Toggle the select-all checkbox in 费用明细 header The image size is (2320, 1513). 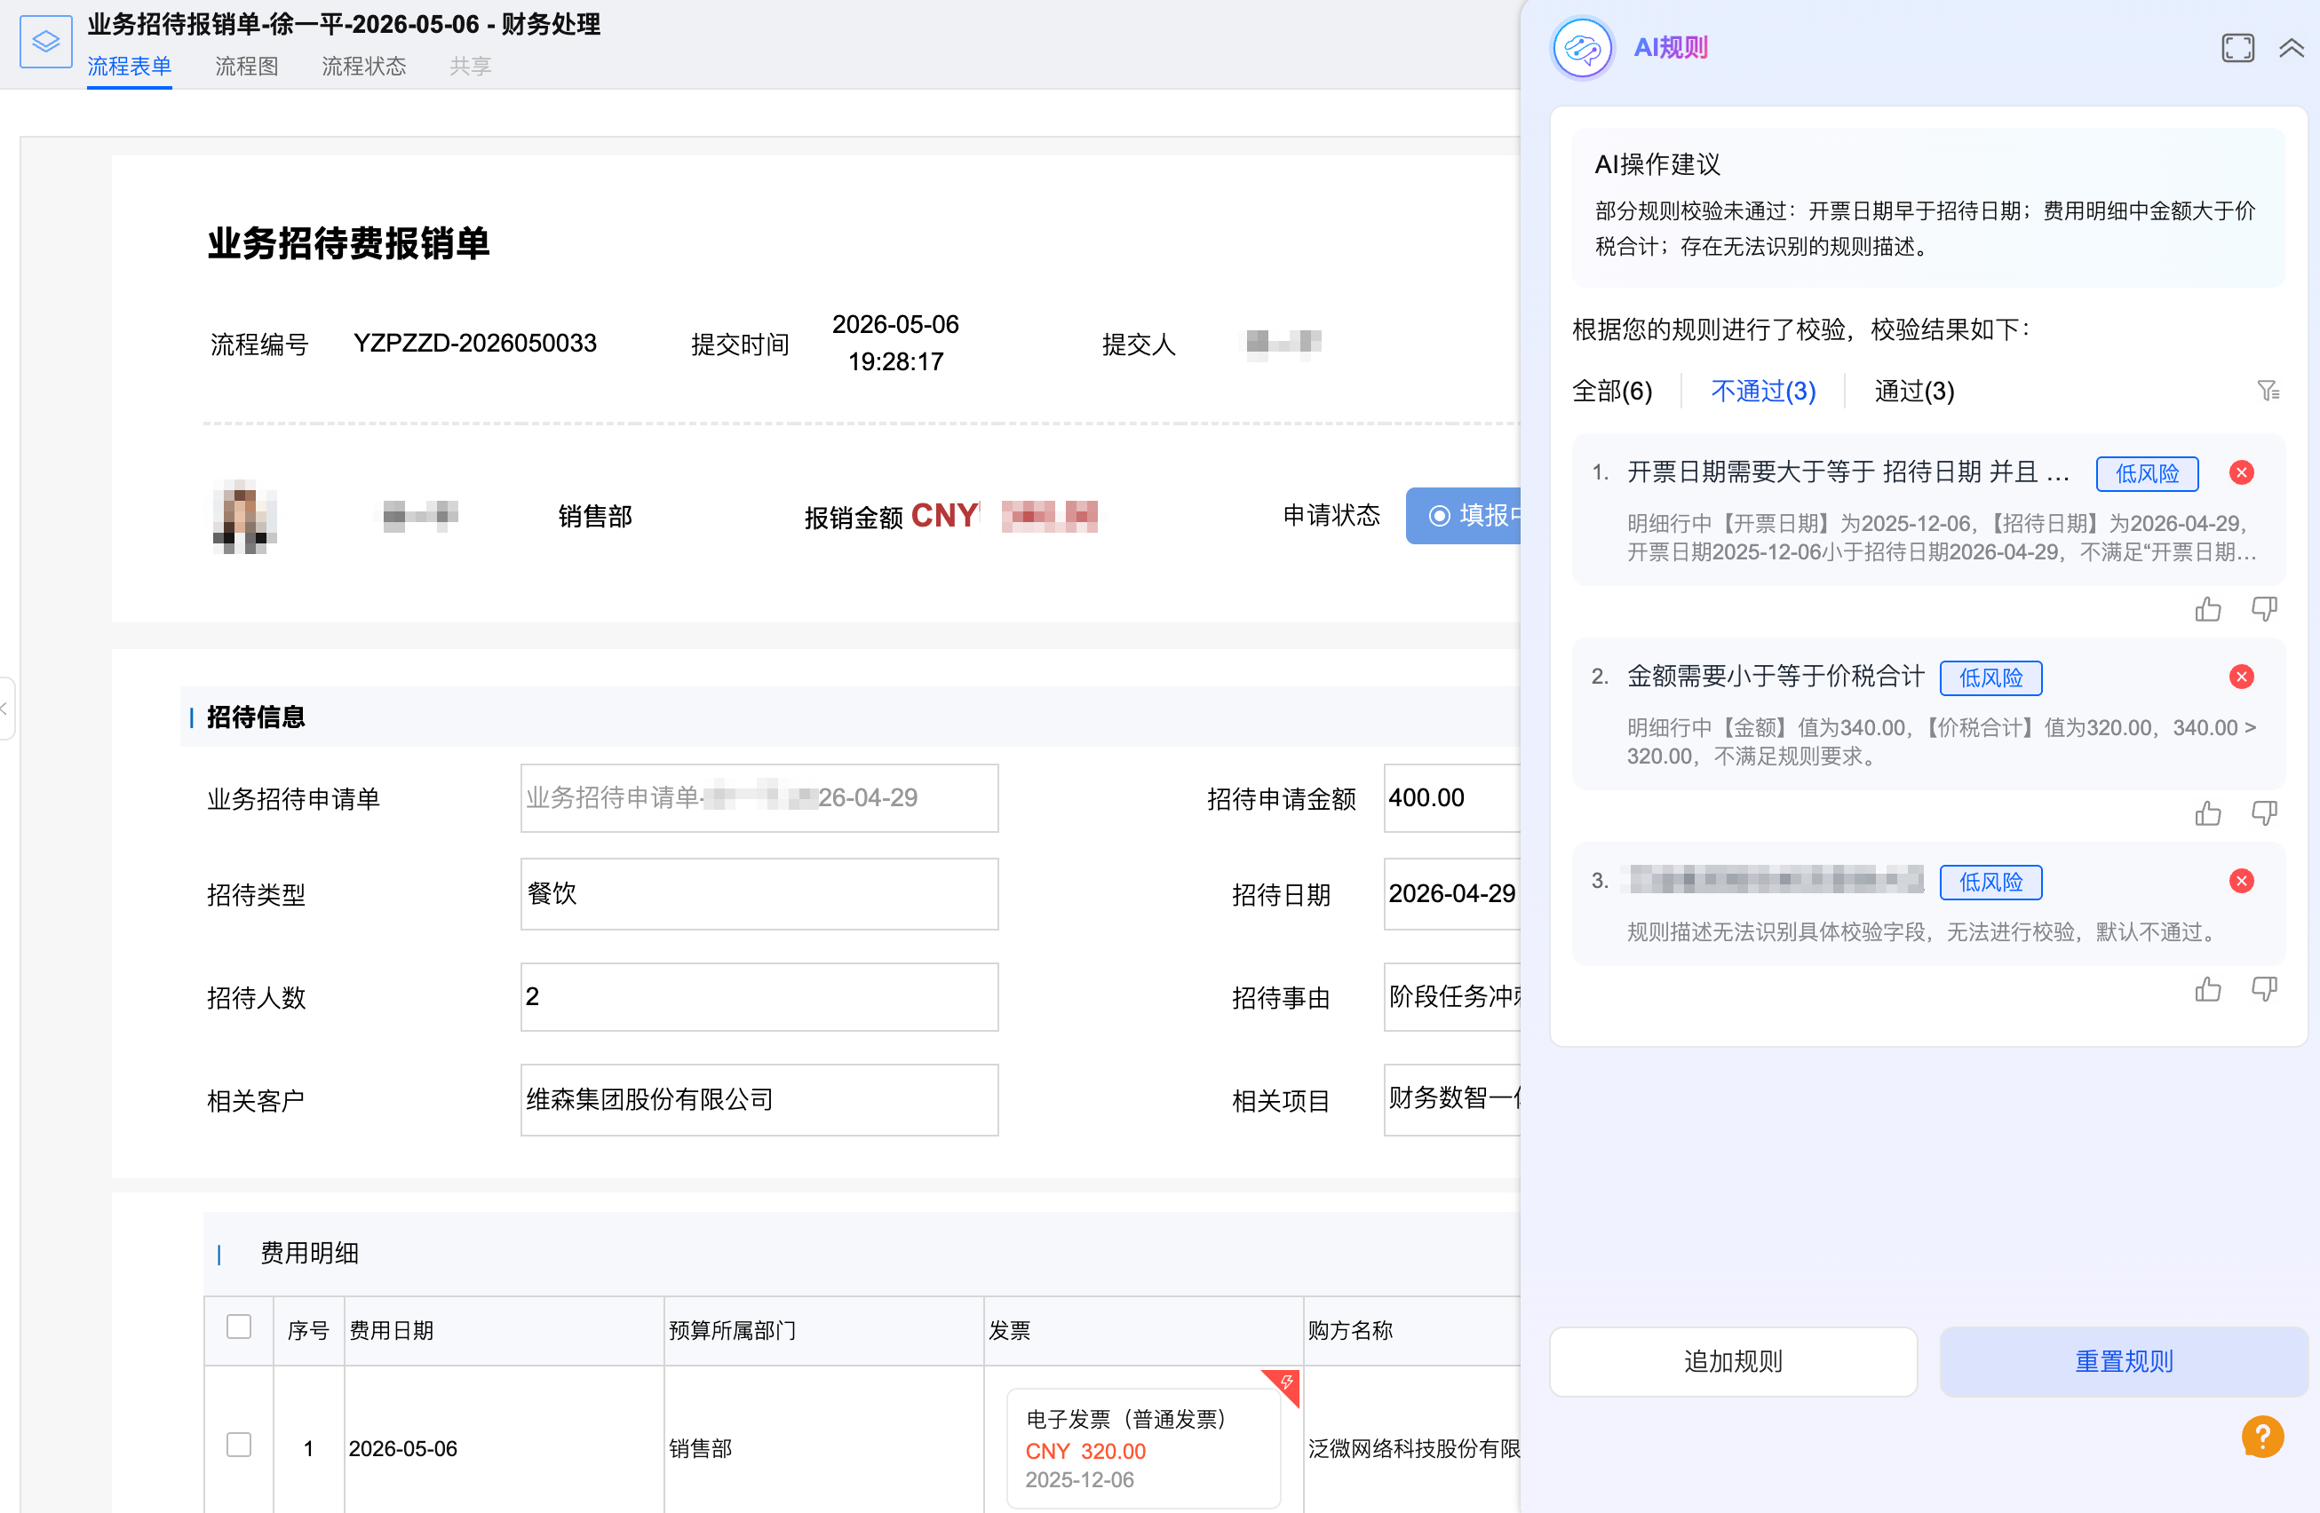(x=239, y=1327)
